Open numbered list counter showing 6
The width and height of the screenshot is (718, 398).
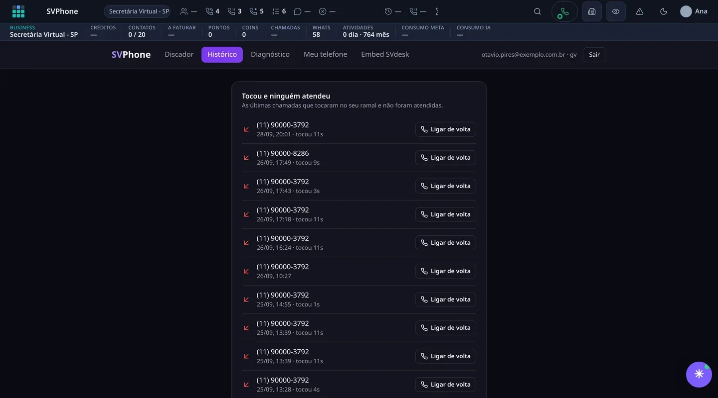[279, 11]
